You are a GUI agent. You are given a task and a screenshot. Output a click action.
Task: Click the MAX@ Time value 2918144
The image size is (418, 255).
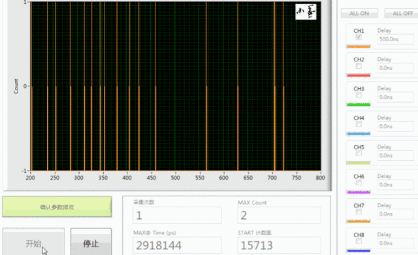pos(177,245)
